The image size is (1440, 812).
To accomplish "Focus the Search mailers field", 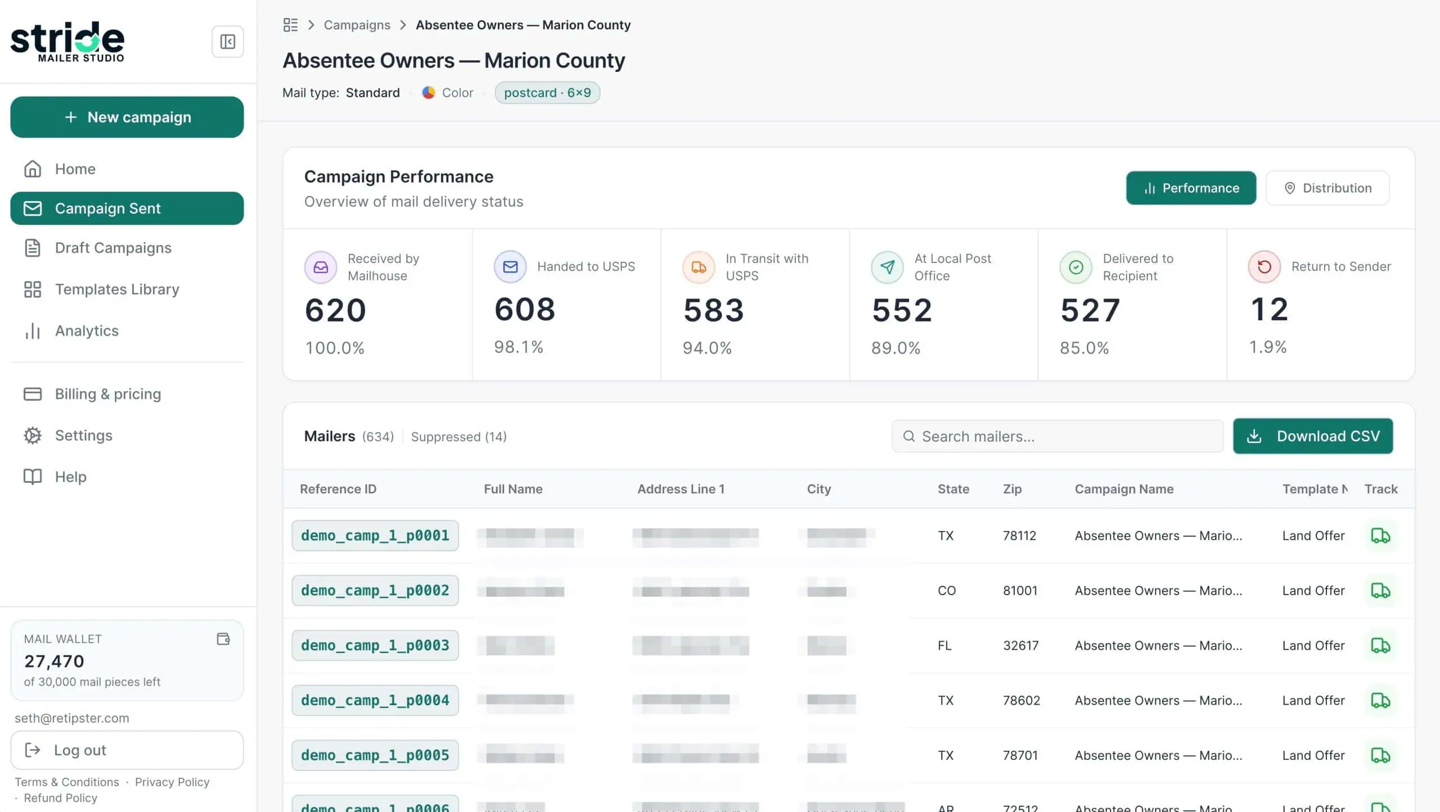I will coord(1057,436).
